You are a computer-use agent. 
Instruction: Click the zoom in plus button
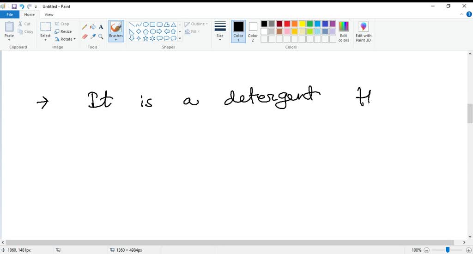469,250
